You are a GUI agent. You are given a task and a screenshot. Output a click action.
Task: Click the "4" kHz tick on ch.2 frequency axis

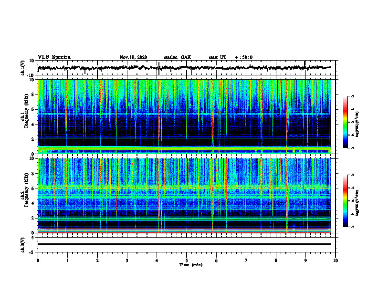point(33,203)
